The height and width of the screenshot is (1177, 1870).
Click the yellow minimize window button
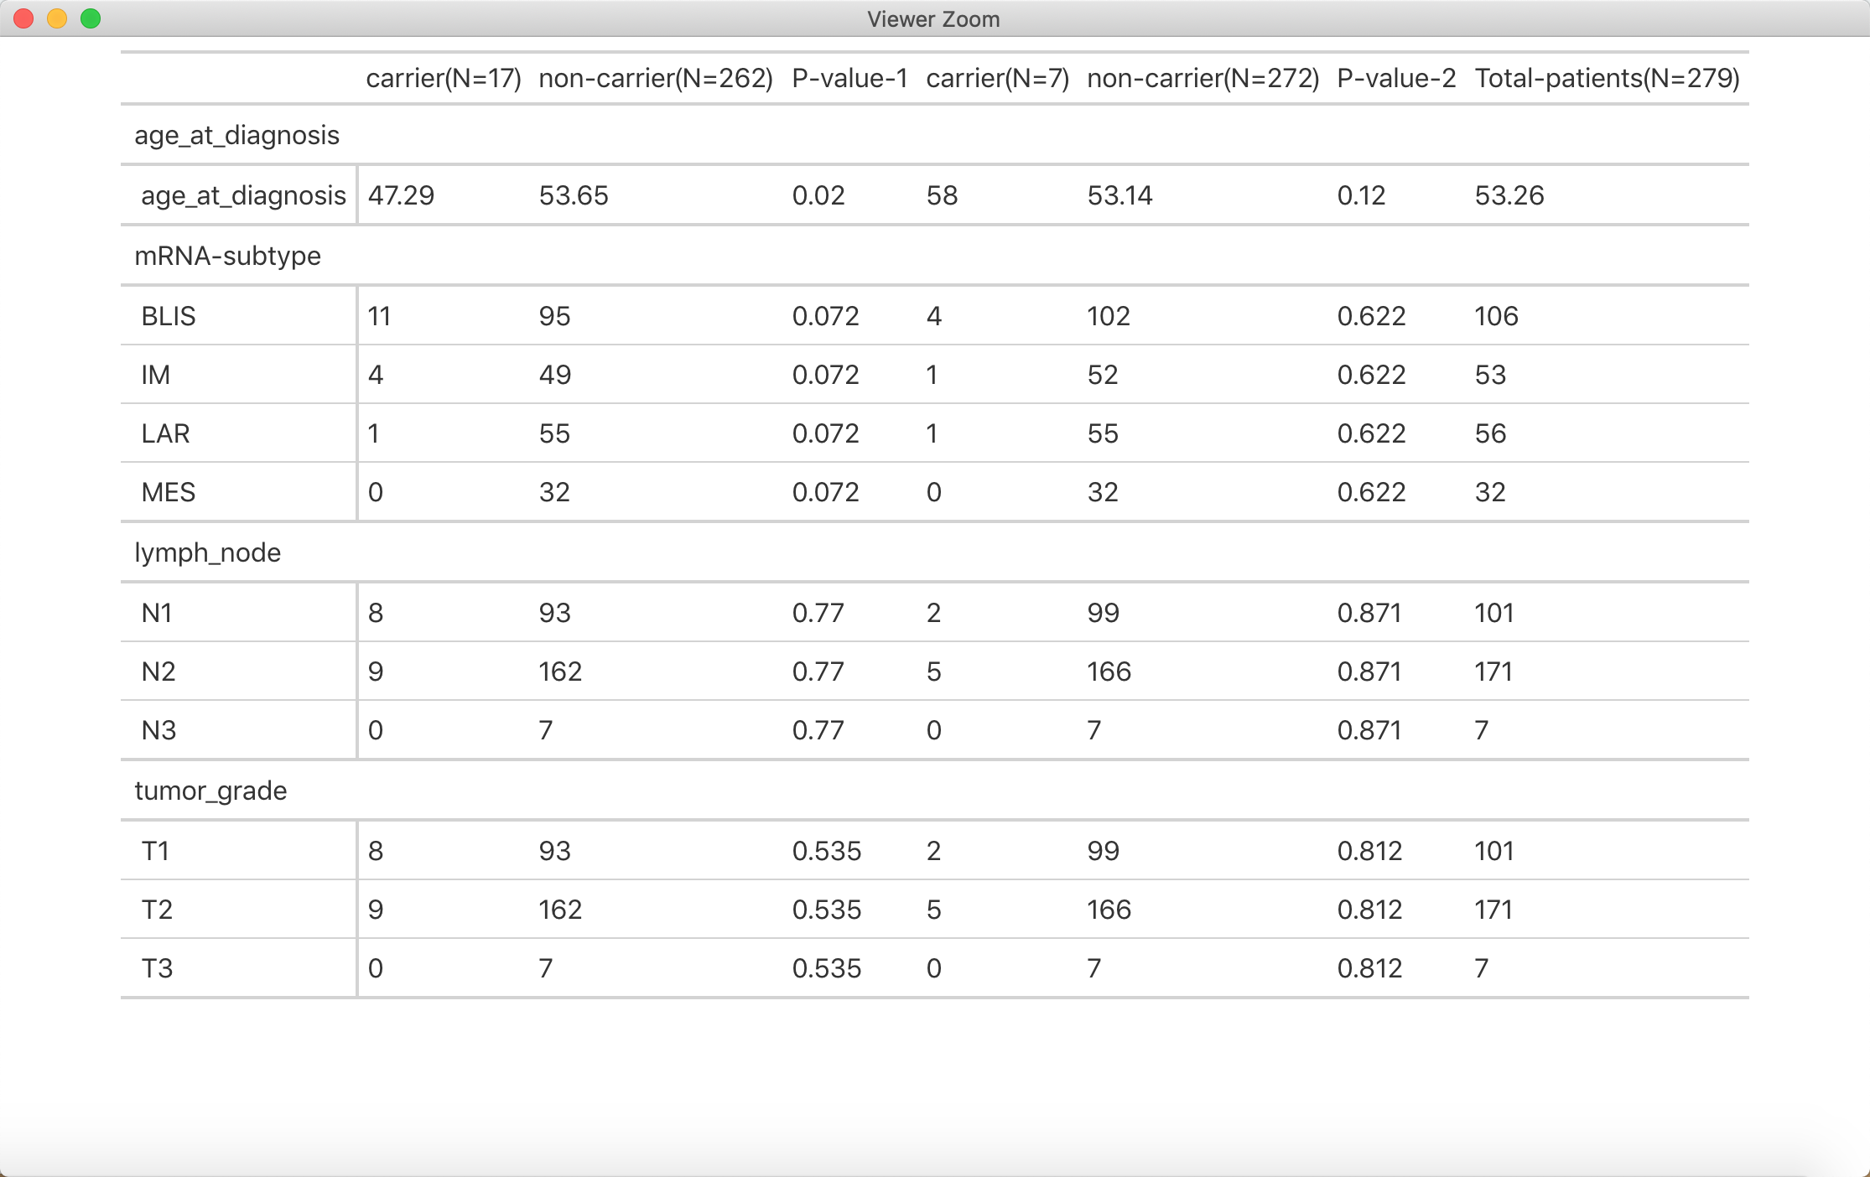tap(57, 18)
